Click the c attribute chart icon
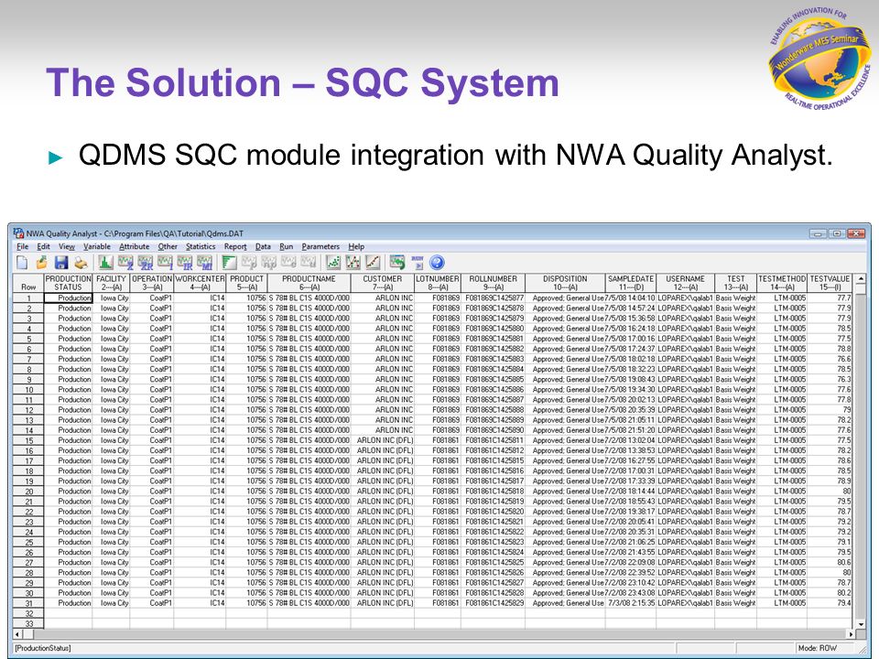This screenshot has height=659, width=879. (x=288, y=263)
